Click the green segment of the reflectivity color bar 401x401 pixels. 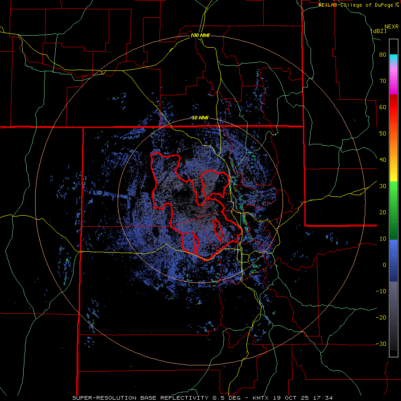pyautogui.click(x=393, y=210)
